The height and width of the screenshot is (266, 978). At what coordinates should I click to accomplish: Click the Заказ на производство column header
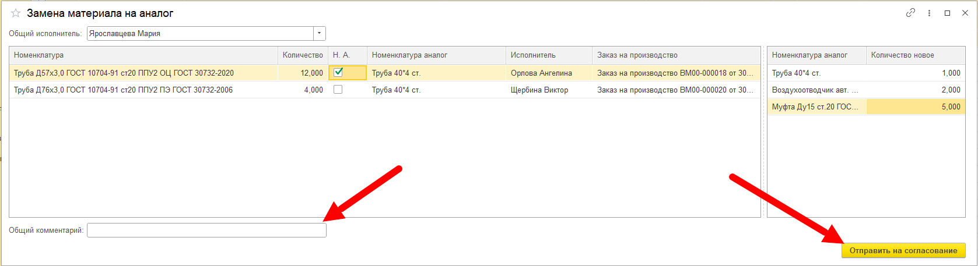pos(676,55)
